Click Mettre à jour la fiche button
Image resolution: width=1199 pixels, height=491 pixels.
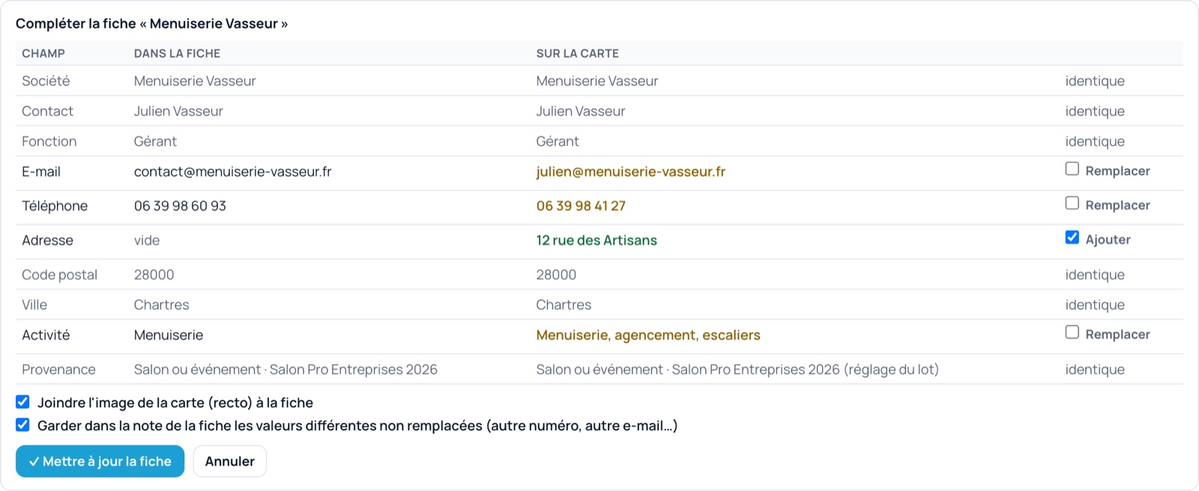[100, 461]
